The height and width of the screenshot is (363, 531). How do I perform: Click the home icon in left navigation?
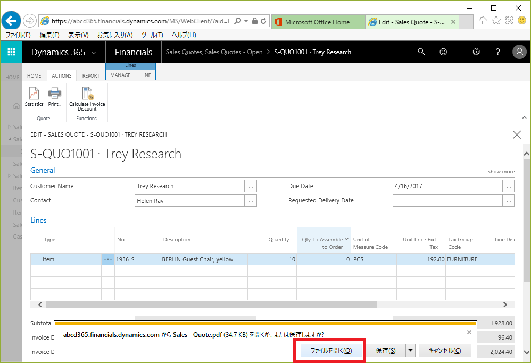click(x=16, y=106)
